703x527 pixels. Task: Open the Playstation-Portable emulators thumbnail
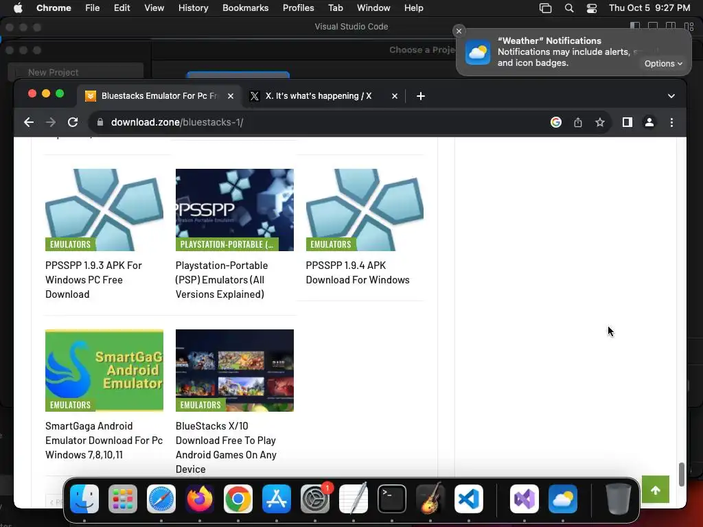(235, 210)
